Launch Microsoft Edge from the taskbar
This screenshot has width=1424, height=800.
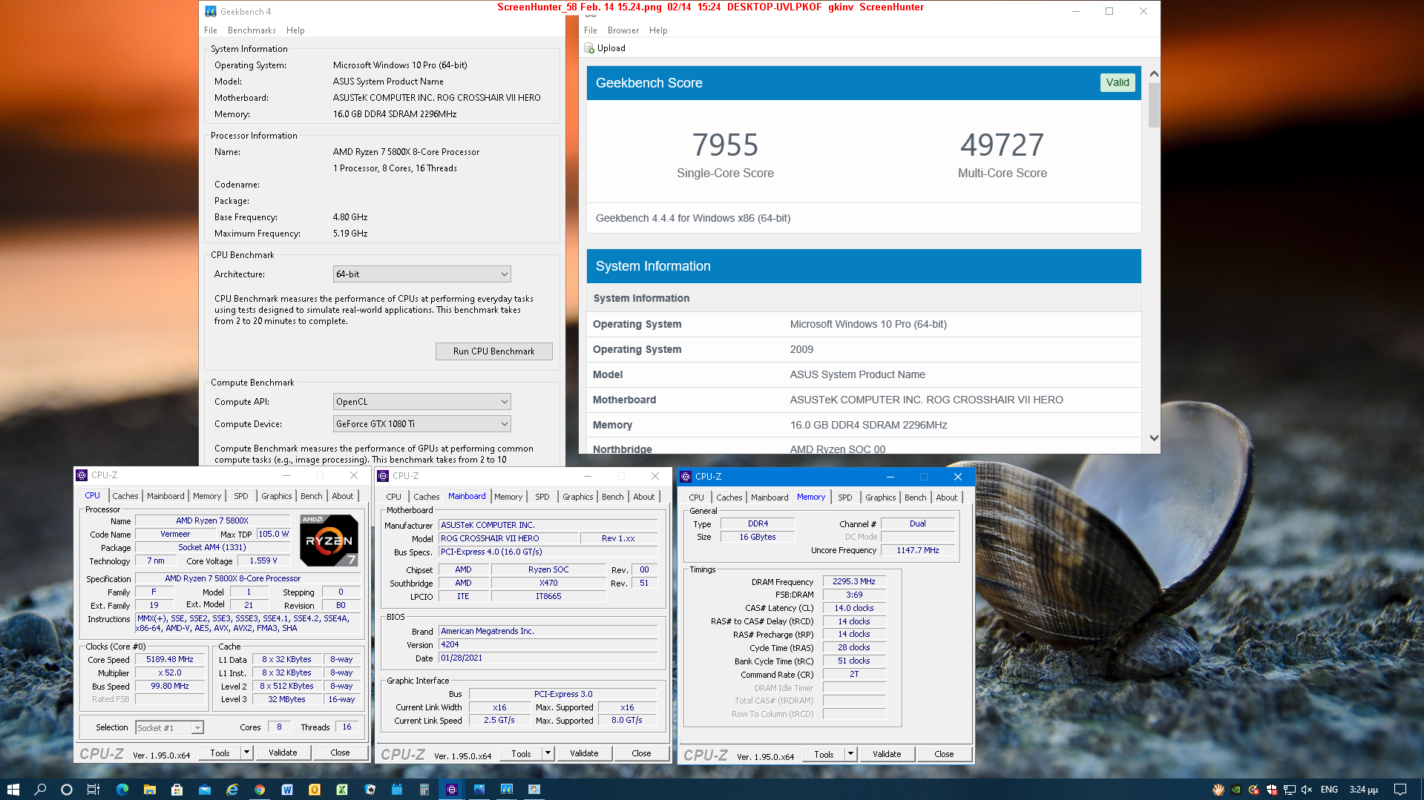pyautogui.click(x=122, y=789)
